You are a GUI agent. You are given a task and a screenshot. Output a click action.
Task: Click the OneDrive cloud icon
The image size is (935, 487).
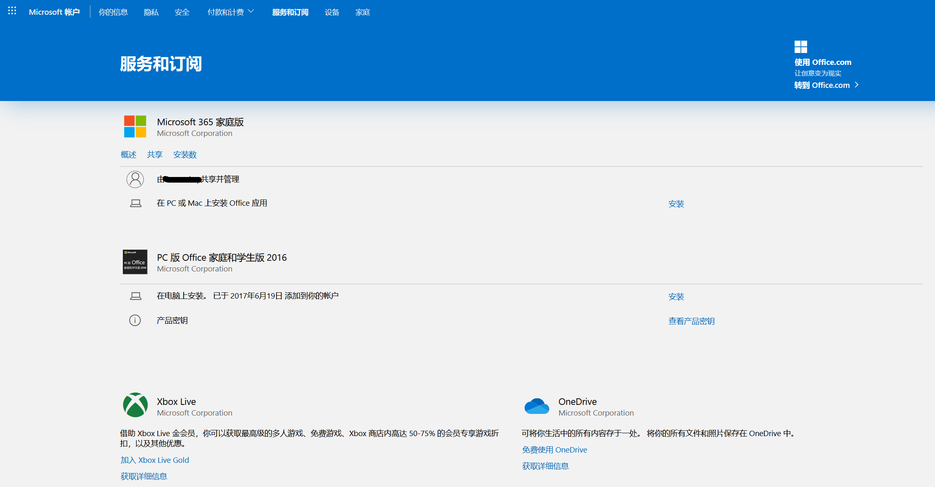(x=537, y=406)
